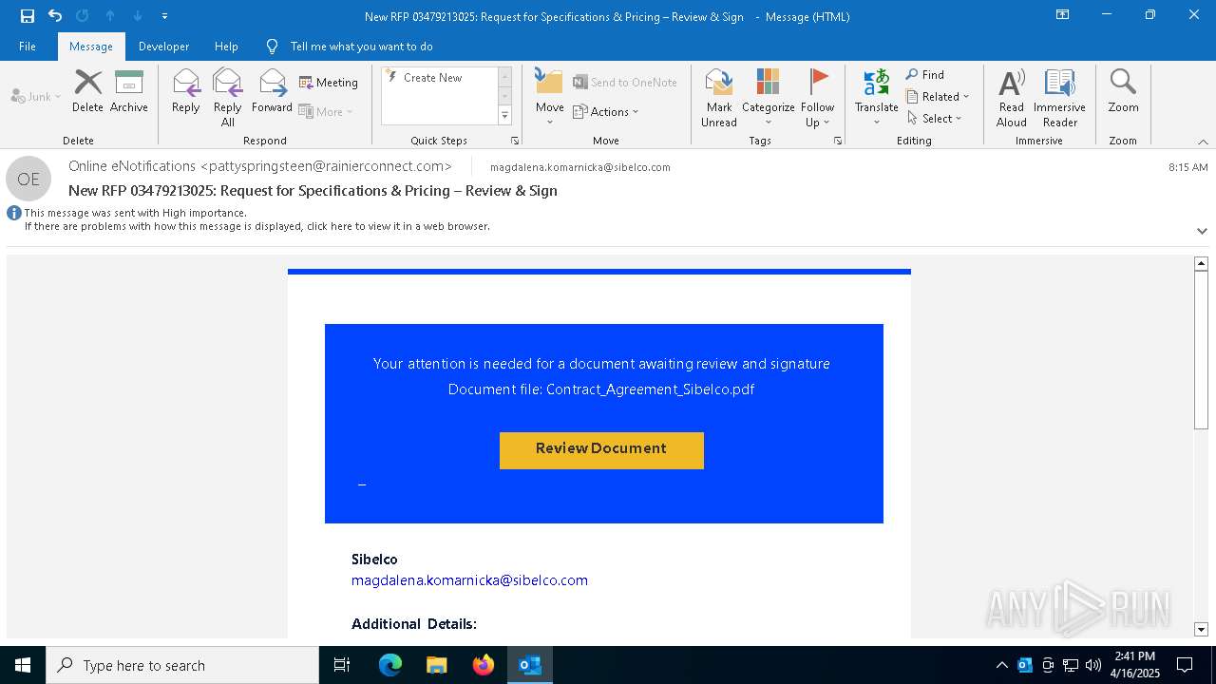1216x684 pixels.
Task: Click the Zoom button
Action: pos(1123,91)
